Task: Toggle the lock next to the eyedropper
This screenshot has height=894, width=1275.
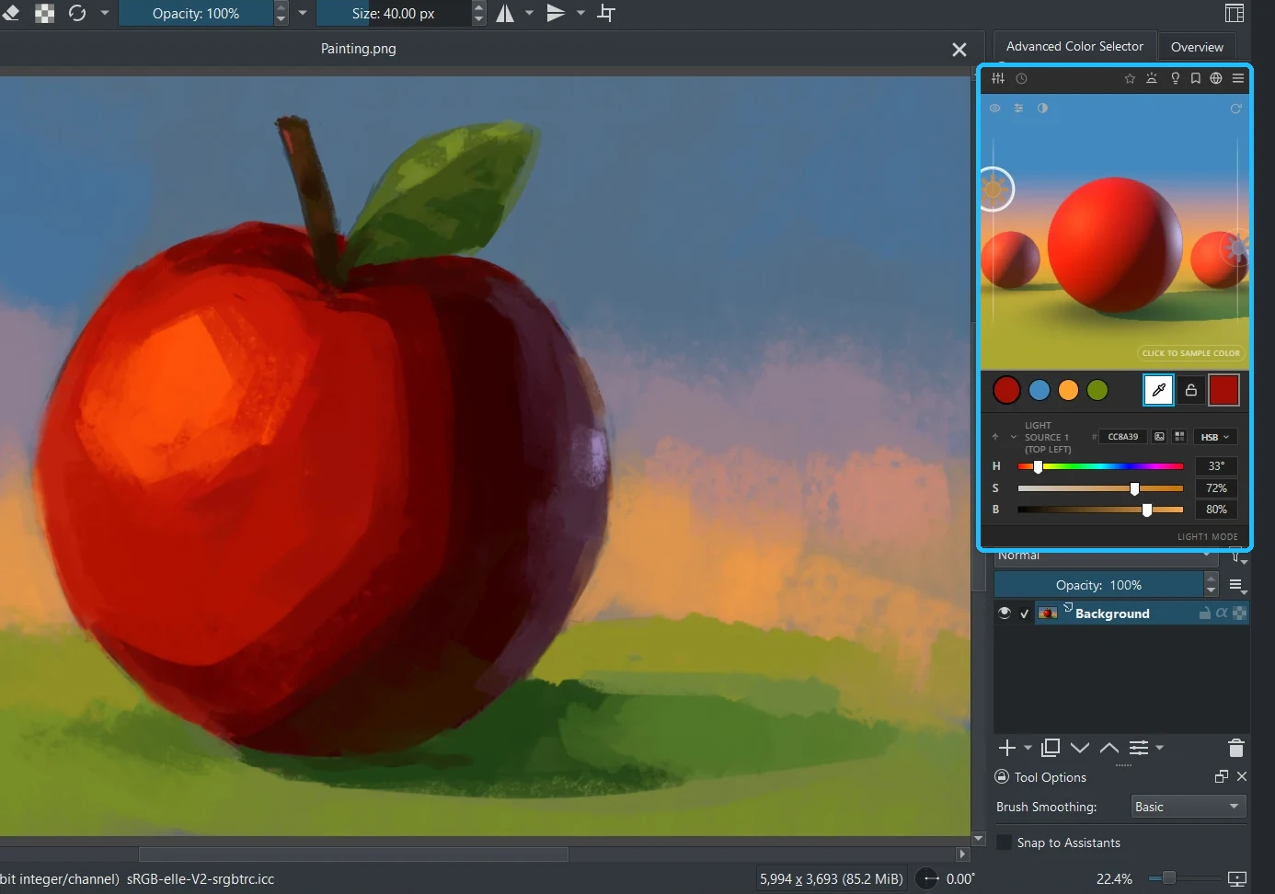Action: (1191, 390)
